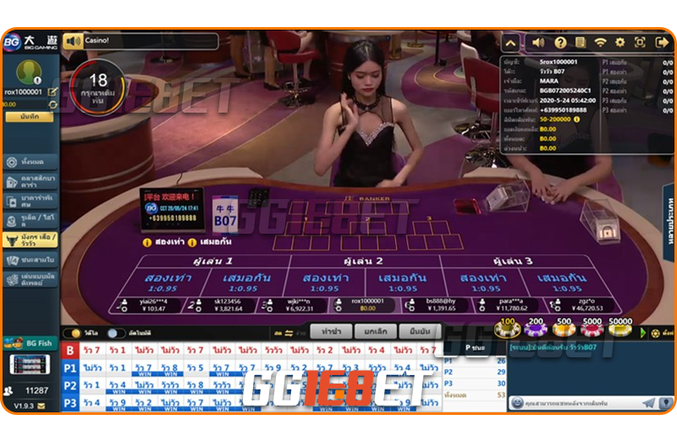Click the online players count 11287
Screen dimensions: 677x442
(x=36, y=390)
